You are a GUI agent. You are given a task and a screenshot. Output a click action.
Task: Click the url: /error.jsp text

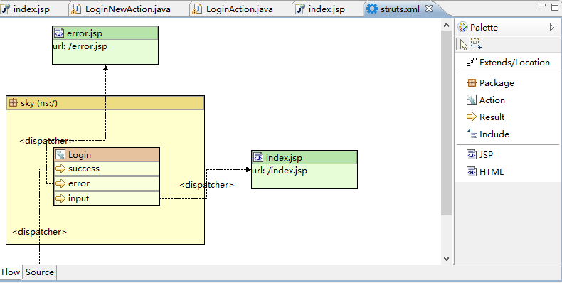click(80, 46)
